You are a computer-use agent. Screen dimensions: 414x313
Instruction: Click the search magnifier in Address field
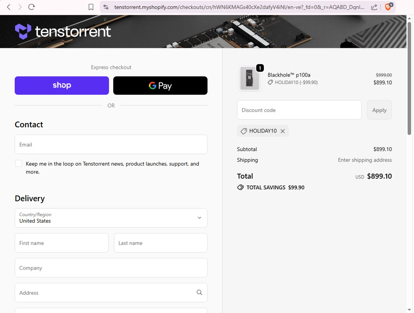199,293
